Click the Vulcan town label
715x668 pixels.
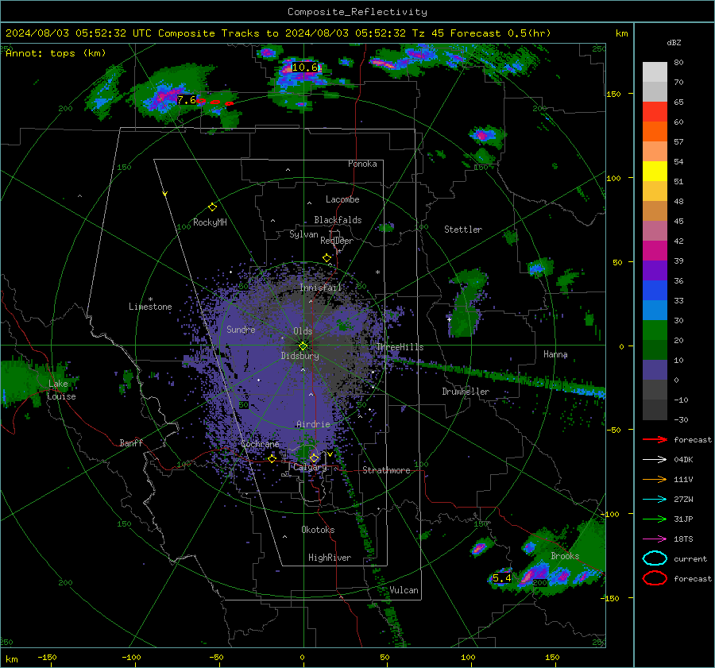[404, 590]
